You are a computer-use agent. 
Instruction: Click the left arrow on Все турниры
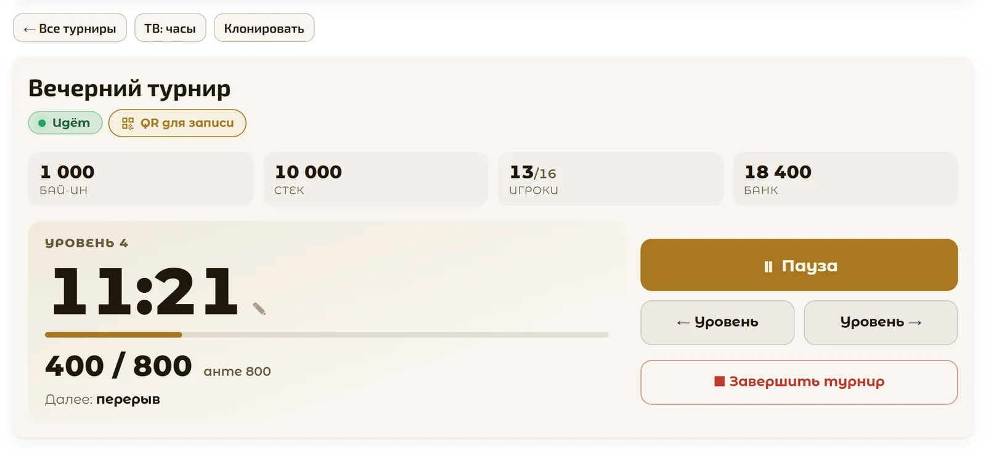click(x=29, y=29)
